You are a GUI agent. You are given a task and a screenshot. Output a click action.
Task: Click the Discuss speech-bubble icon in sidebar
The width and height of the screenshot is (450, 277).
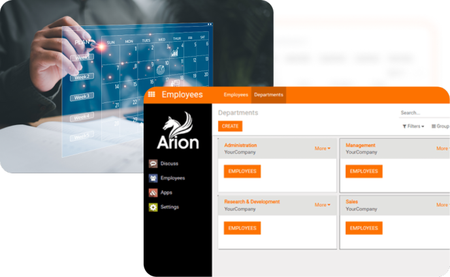pos(153,164)
